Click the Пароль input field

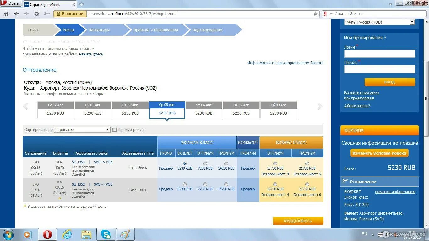click(379, 69)
